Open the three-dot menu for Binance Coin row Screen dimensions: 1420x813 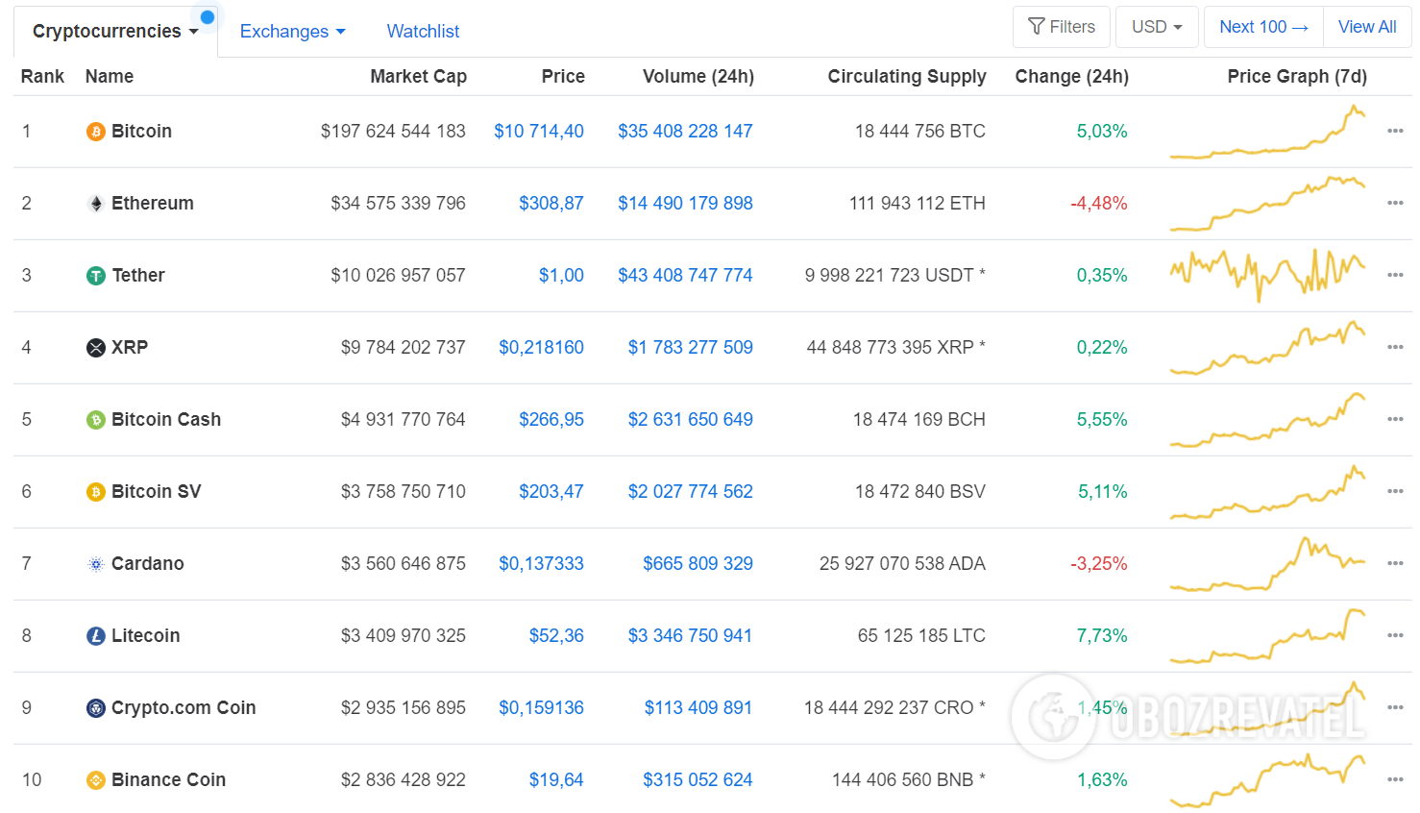pos(1395,779)
